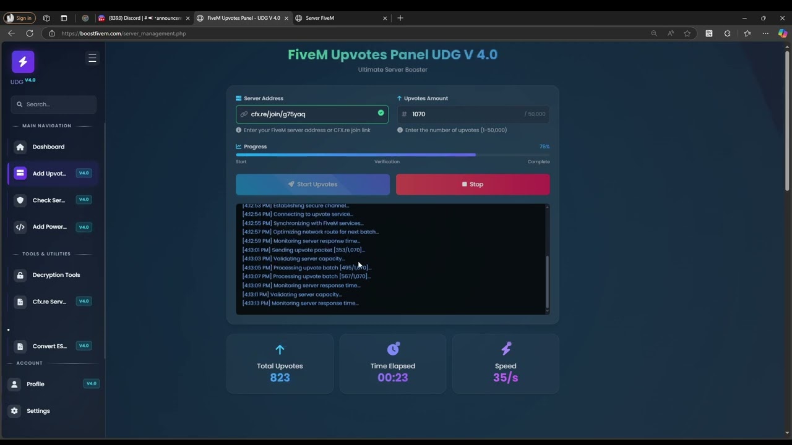Click the Zoom magnifier icon in address bar

point(654,33)
